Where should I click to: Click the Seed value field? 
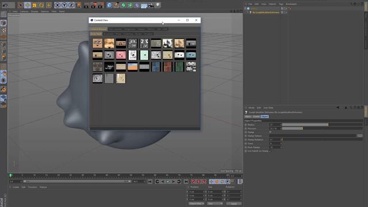pos(275,143)
